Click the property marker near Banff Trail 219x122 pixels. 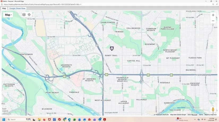tap(112, 48)
